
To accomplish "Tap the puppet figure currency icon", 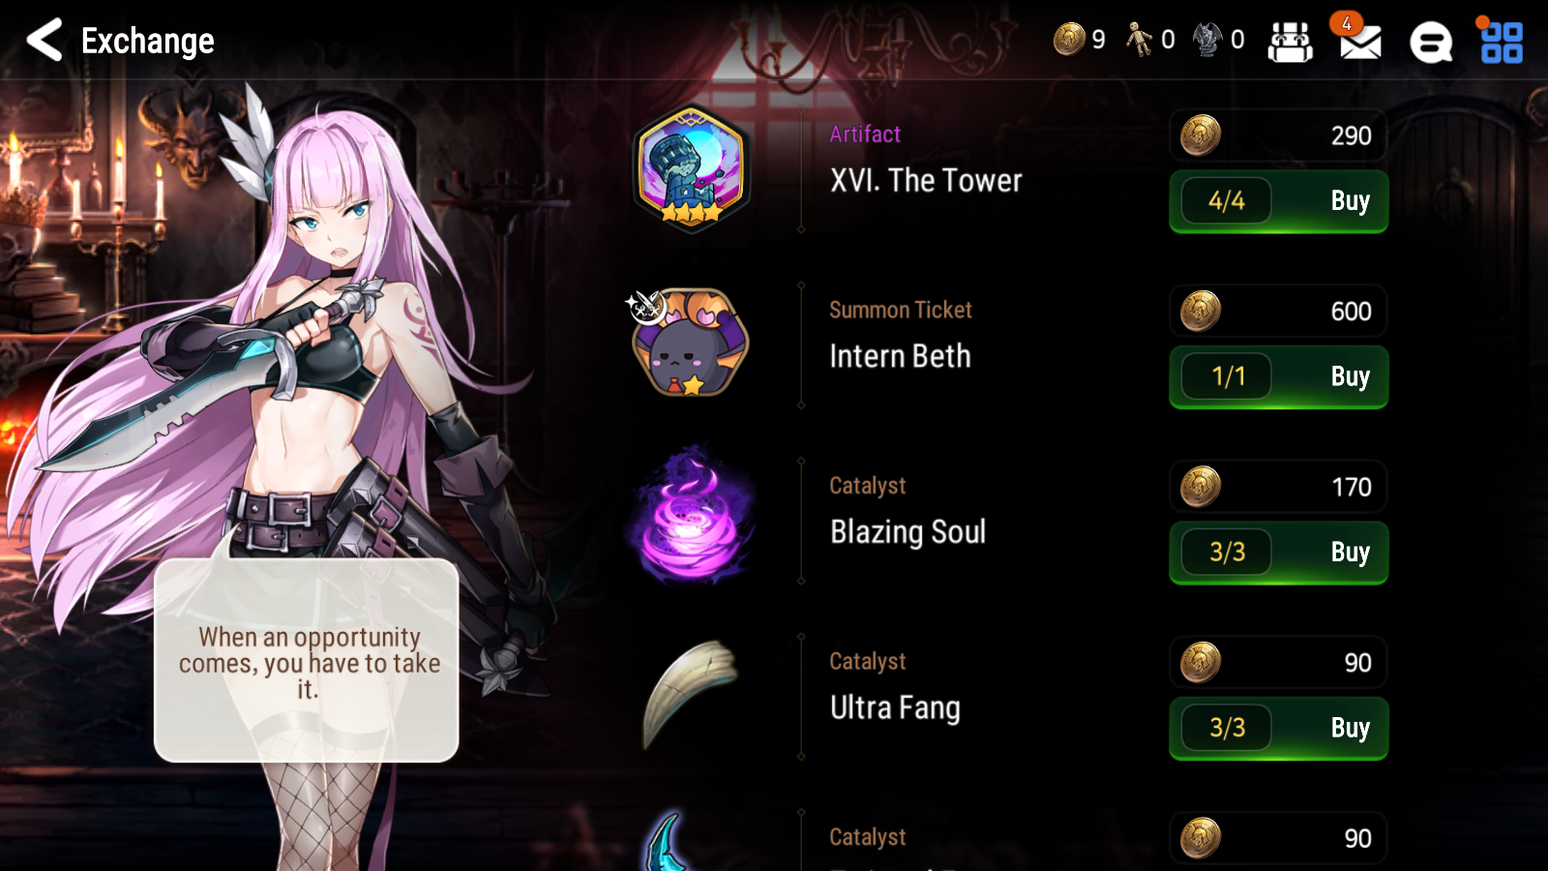I will click(1140, 39).
